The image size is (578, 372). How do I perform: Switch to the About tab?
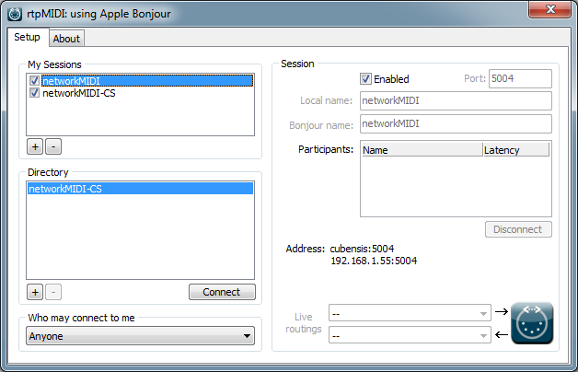[66, 39]
